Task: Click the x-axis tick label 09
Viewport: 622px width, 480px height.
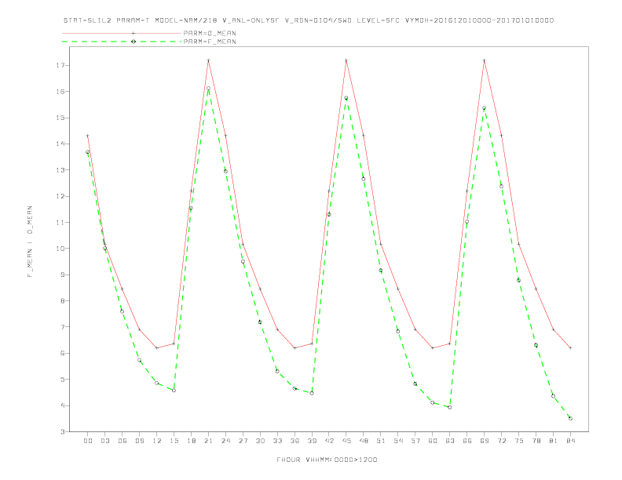Action: [139, 441]
